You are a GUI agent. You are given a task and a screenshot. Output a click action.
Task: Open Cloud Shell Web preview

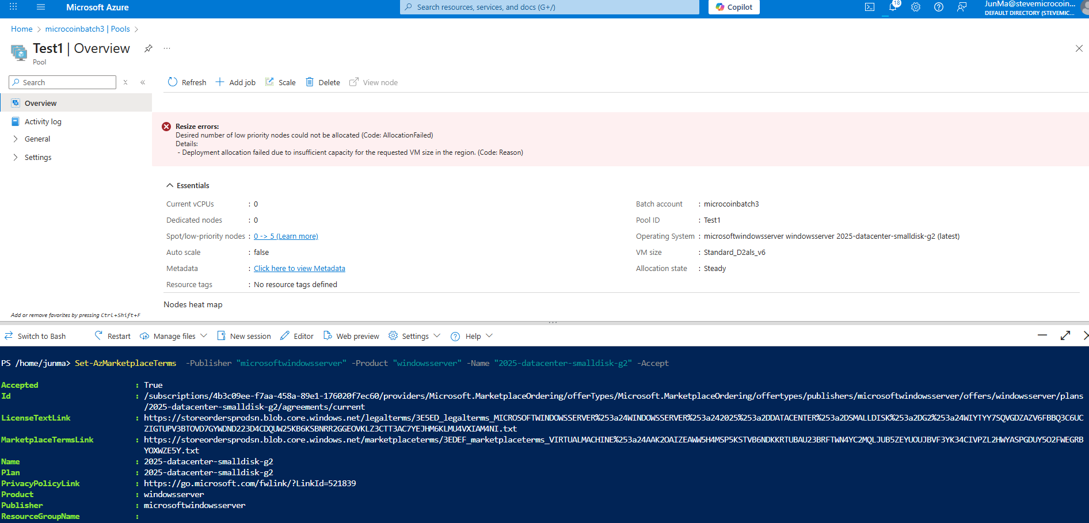point(351,336)
